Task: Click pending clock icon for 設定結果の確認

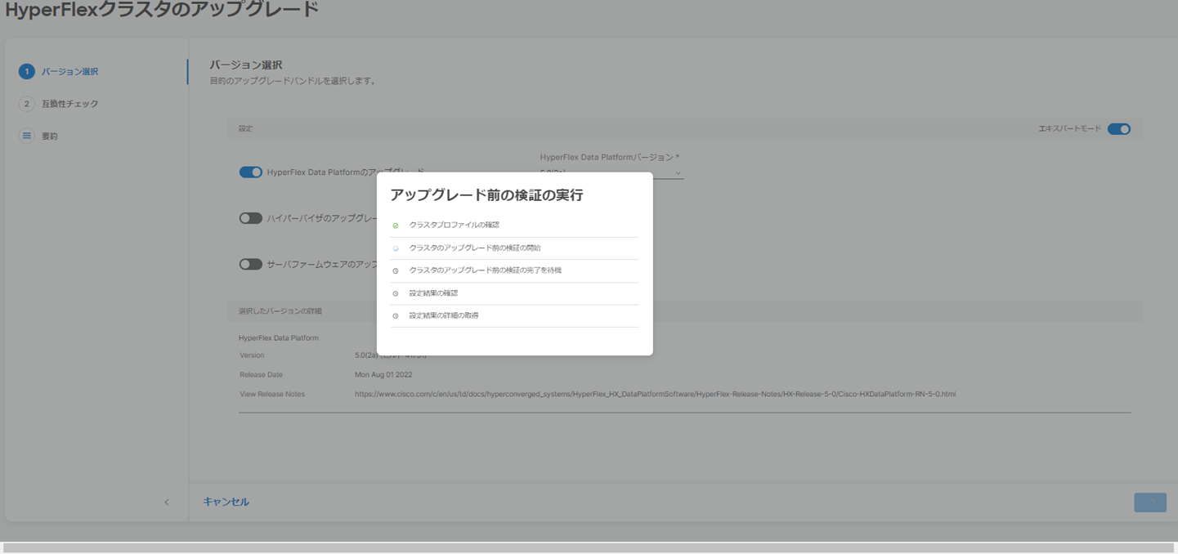Action: [x=396, y=293]
